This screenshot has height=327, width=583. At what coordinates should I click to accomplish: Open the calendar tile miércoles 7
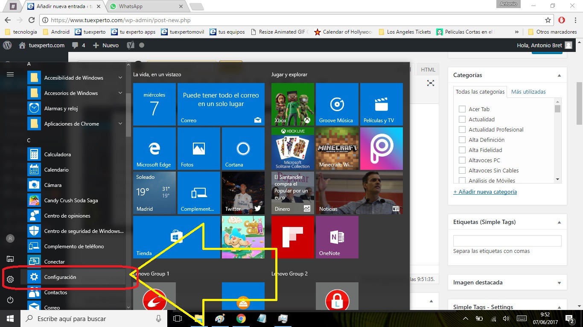(x=154, y=104)
